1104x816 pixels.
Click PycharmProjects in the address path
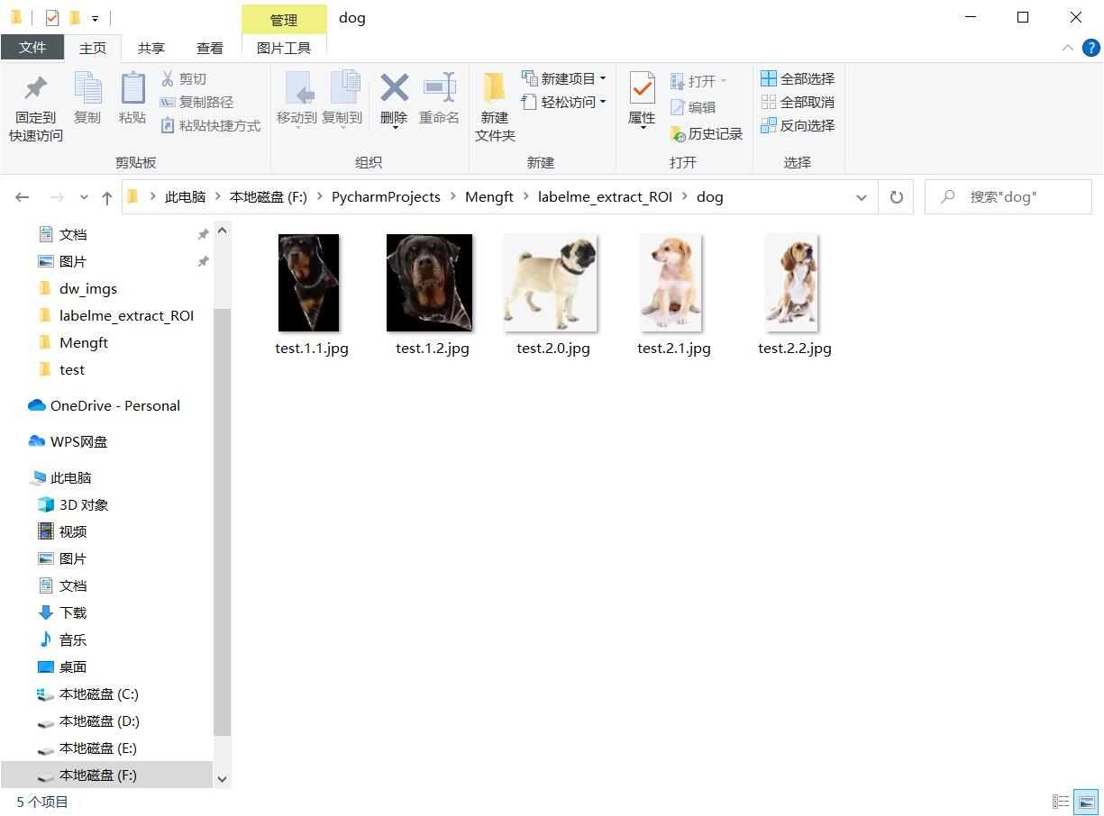tap(386, 197)
